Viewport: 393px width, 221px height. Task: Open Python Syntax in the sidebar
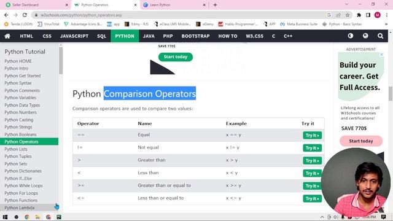pyautogui.click(x=18, y=83)
